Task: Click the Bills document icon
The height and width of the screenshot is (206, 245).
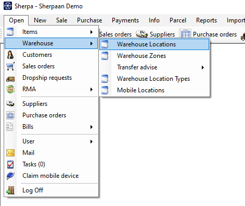Action: [10, 127]
